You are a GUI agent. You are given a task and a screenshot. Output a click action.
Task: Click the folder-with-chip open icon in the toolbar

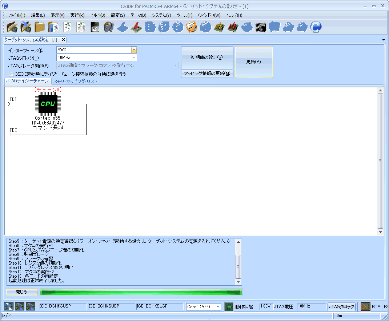click(12, 27)
